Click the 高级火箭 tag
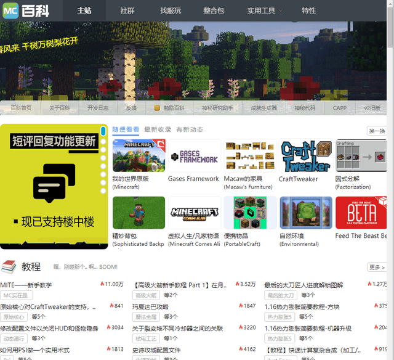Image resolution: width=394 pixels, height=360 pixels. pos(146,295)
